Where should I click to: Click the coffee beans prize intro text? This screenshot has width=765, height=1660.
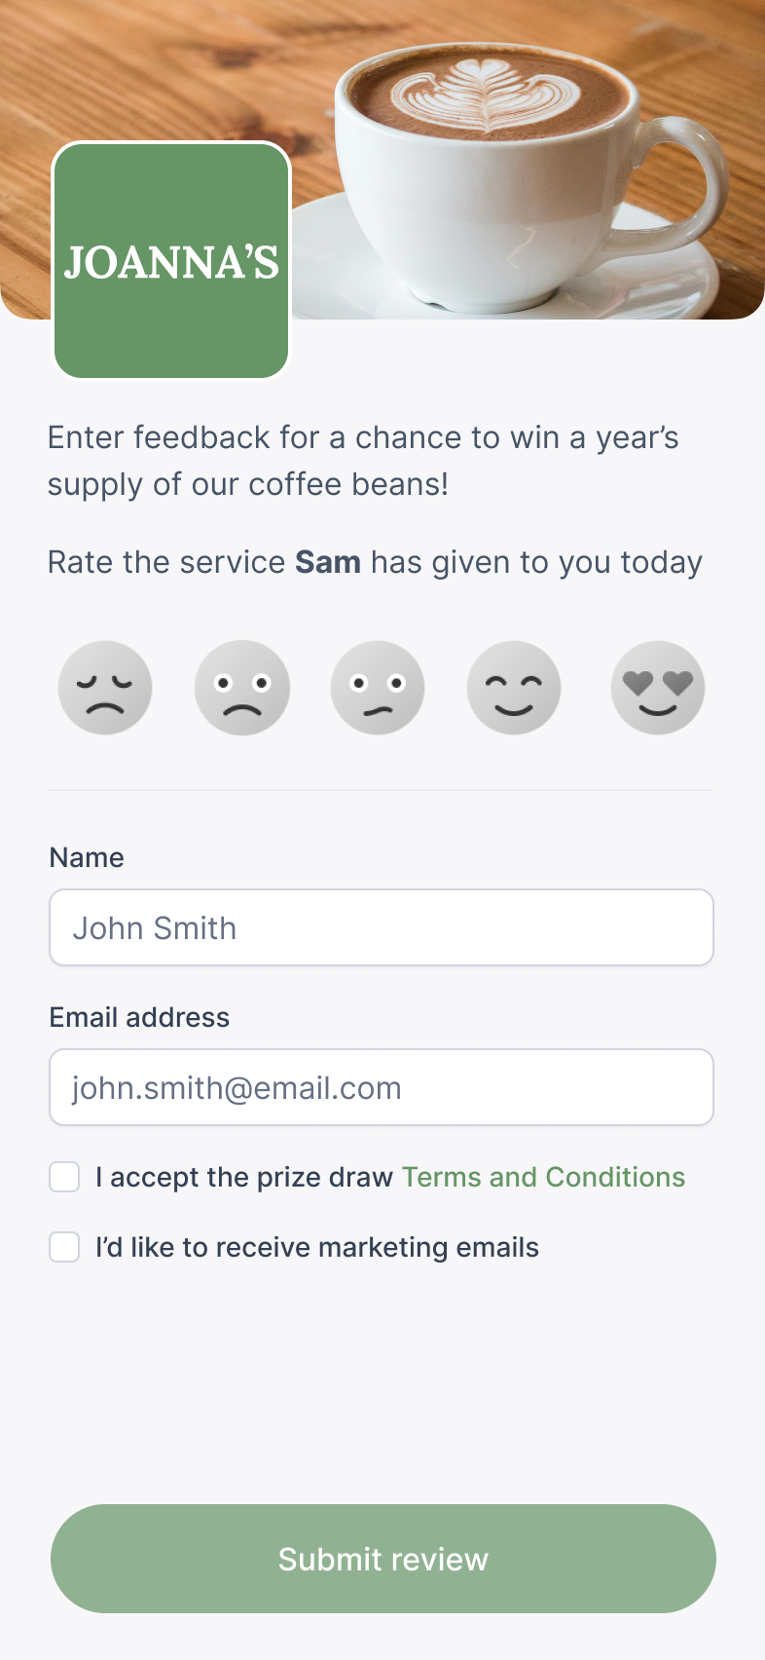(x=362, y=461)
